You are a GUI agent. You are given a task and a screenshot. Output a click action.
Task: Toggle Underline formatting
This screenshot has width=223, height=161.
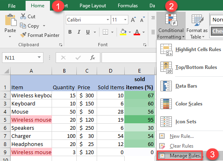(88, 32)
